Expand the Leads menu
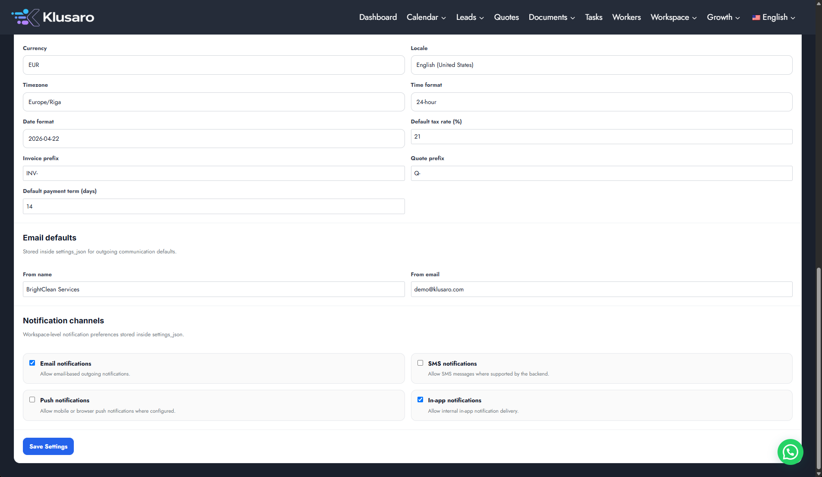 pyautogui.click(x=470, y=17)
